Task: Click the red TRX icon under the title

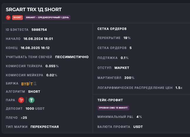Action: pos(8,18)
